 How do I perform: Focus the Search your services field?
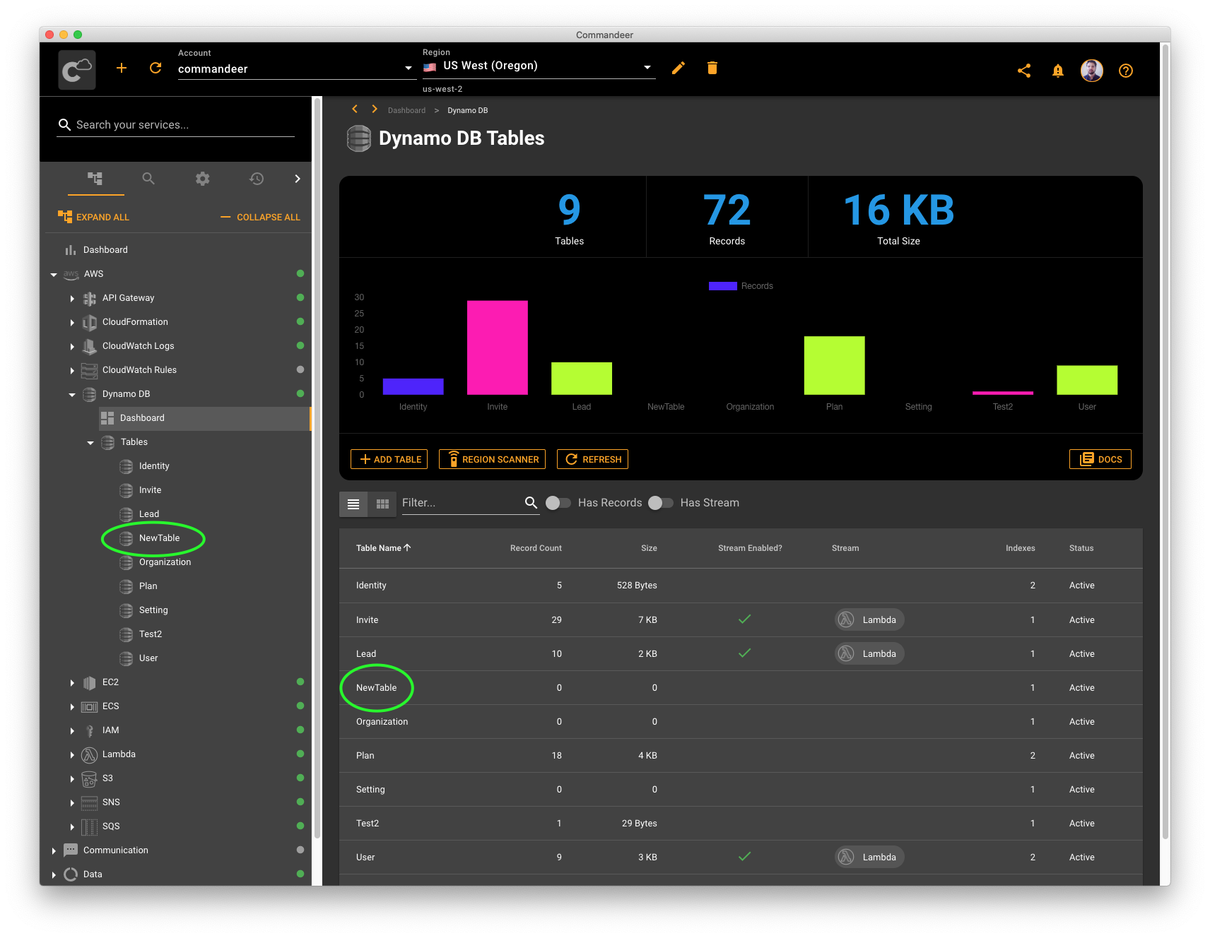pos(175,125)
